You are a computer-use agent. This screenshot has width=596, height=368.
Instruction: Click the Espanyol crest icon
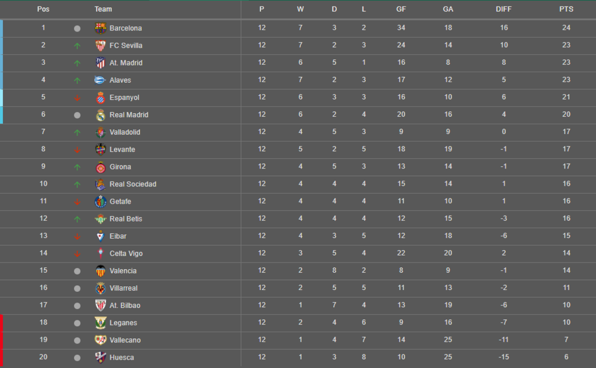pos(100,98)
